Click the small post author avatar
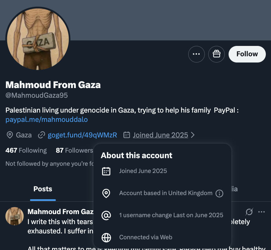Viewport: 271px width, 250px height. 14,217
